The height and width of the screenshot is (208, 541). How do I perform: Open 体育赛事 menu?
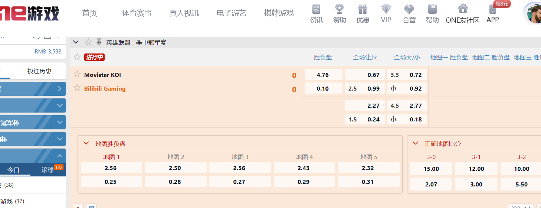pos(137,13)
